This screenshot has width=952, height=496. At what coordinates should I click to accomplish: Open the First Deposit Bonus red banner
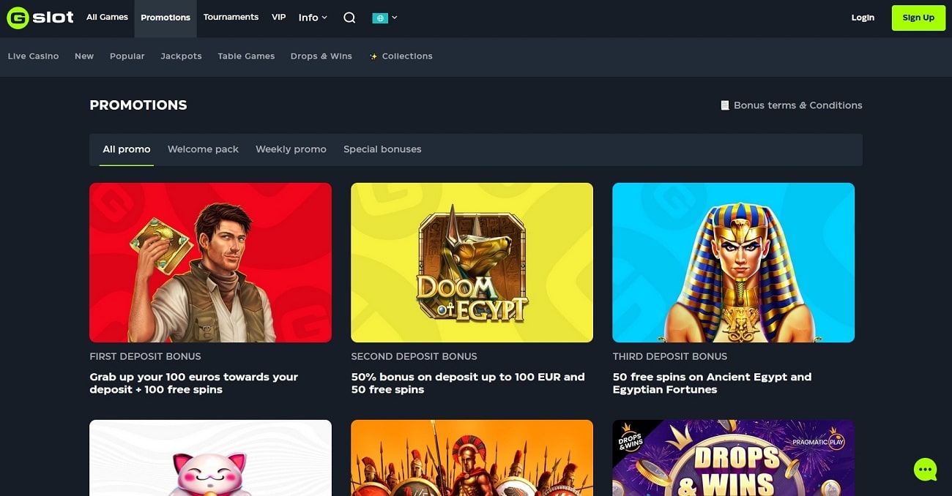coord(210,263)
